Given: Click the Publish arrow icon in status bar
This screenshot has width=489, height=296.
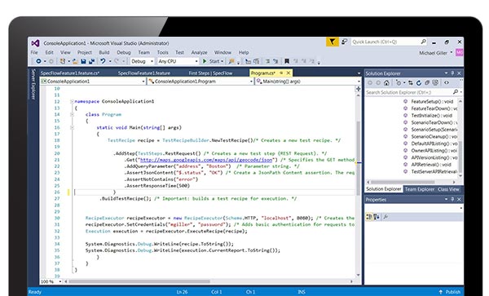Looking at the screenshot, I should pos(440,292).
